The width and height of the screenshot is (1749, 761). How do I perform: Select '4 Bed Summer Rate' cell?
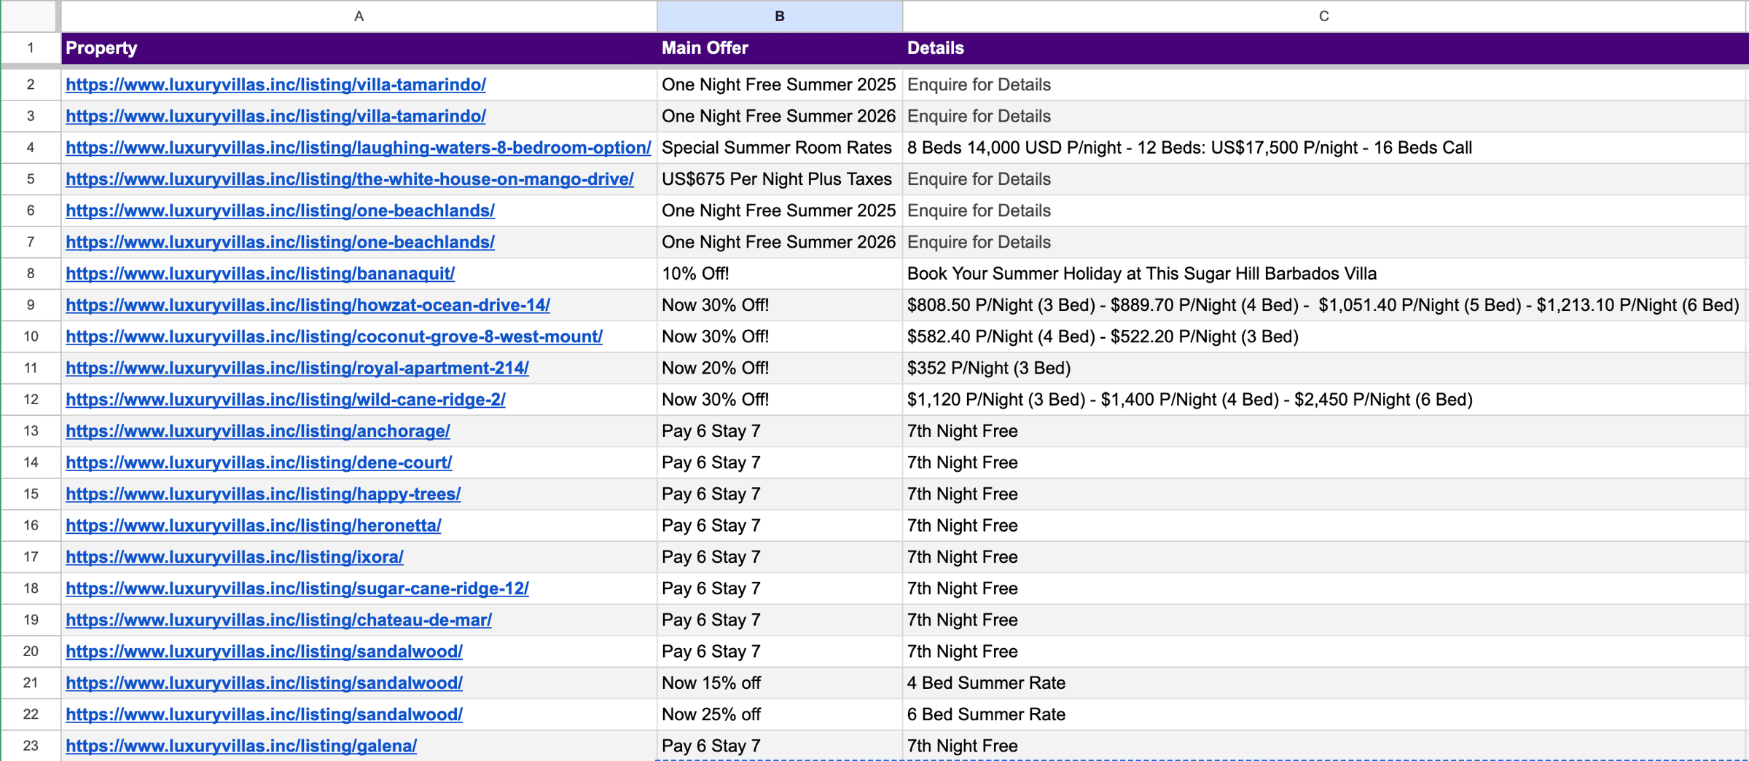coord(1324,682)
